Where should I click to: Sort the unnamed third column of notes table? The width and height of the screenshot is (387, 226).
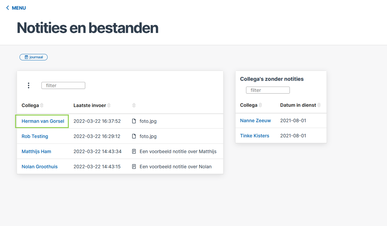tap(134, 105)
